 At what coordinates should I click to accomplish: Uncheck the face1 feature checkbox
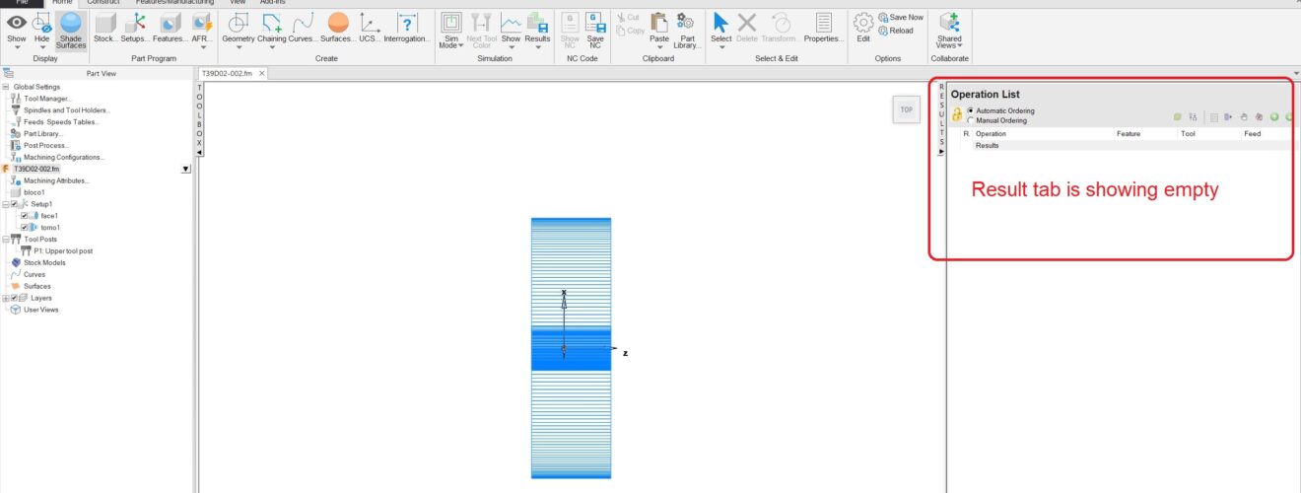(x=25, y=215)
